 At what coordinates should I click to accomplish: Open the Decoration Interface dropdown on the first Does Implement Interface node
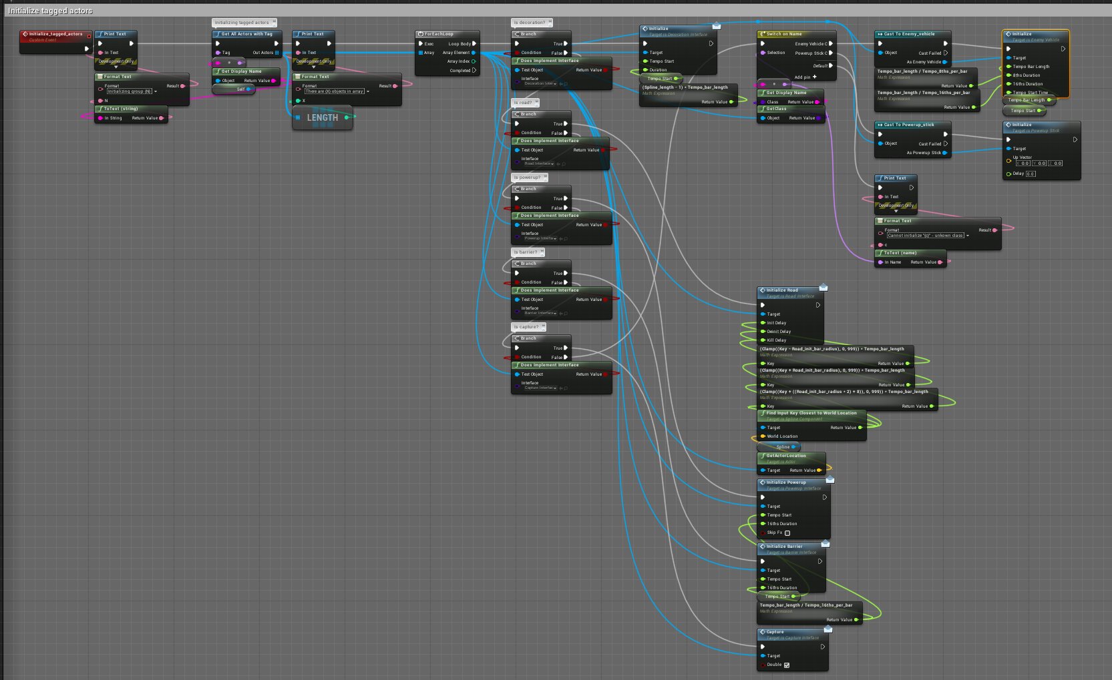[540, 84]
